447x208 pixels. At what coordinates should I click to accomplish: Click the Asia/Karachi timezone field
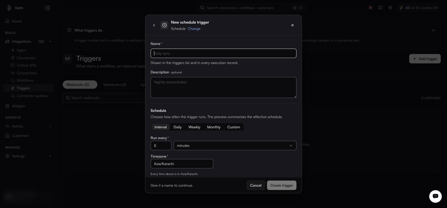point(182,164)
